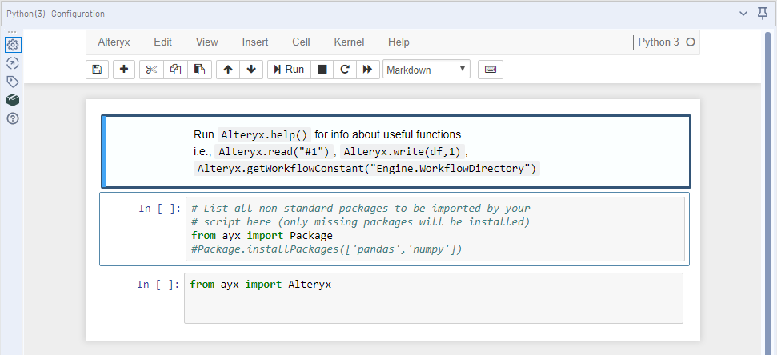Move selected cell up with the arrow
This screenshot has height=355, width=777.
click(228, 70)
